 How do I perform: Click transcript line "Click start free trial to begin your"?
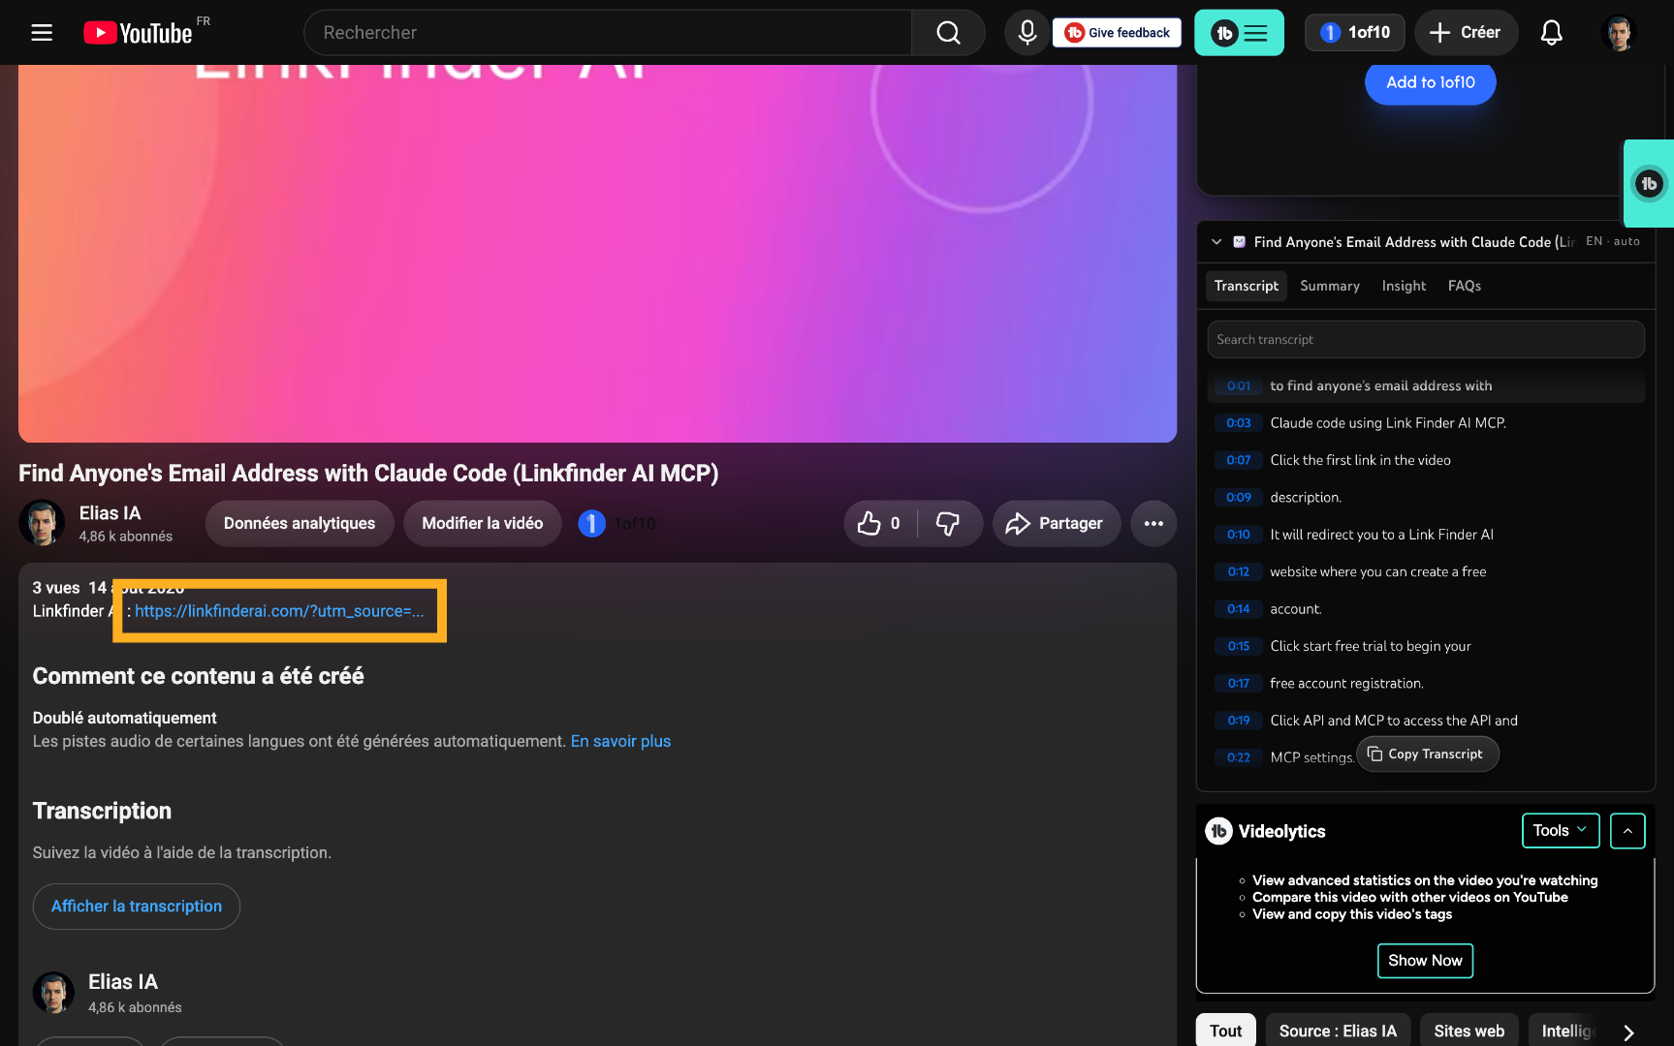point(1371,647)
